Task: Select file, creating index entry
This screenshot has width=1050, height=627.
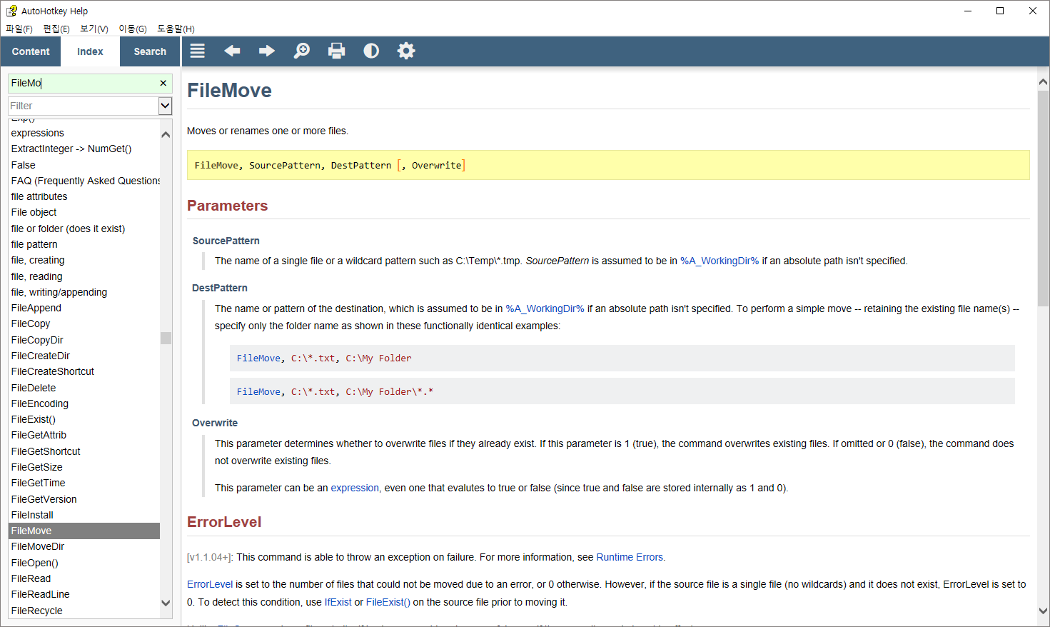Action: (84, 260)
